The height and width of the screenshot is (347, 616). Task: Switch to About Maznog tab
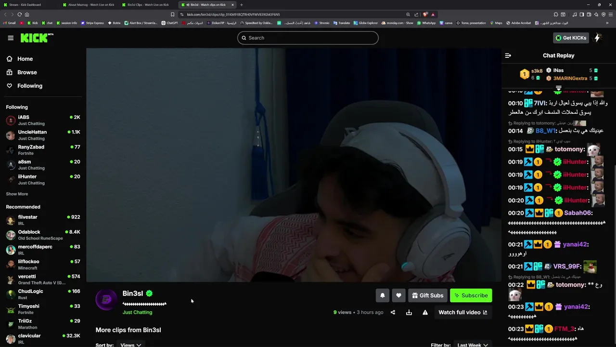pyautogui.click(x=89, y=5)
